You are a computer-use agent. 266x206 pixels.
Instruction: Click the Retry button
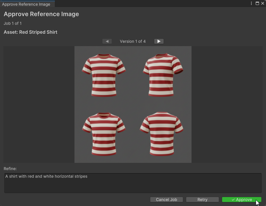point(202,200)
